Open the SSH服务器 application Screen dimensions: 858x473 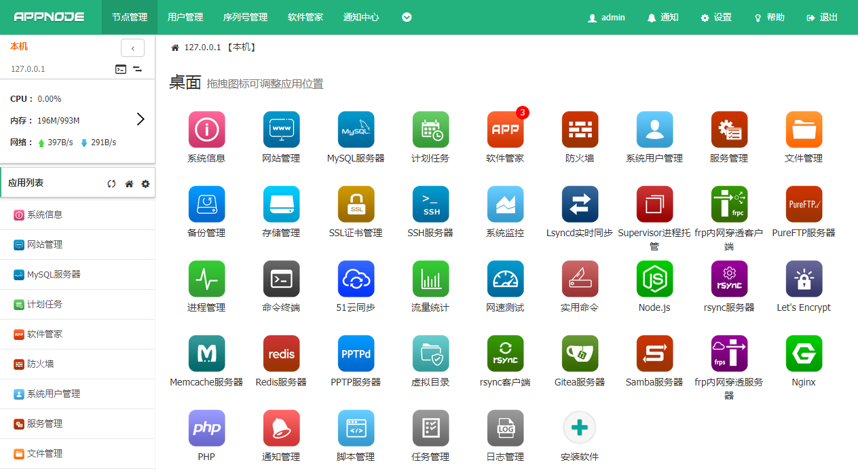[x=430, y=204]
